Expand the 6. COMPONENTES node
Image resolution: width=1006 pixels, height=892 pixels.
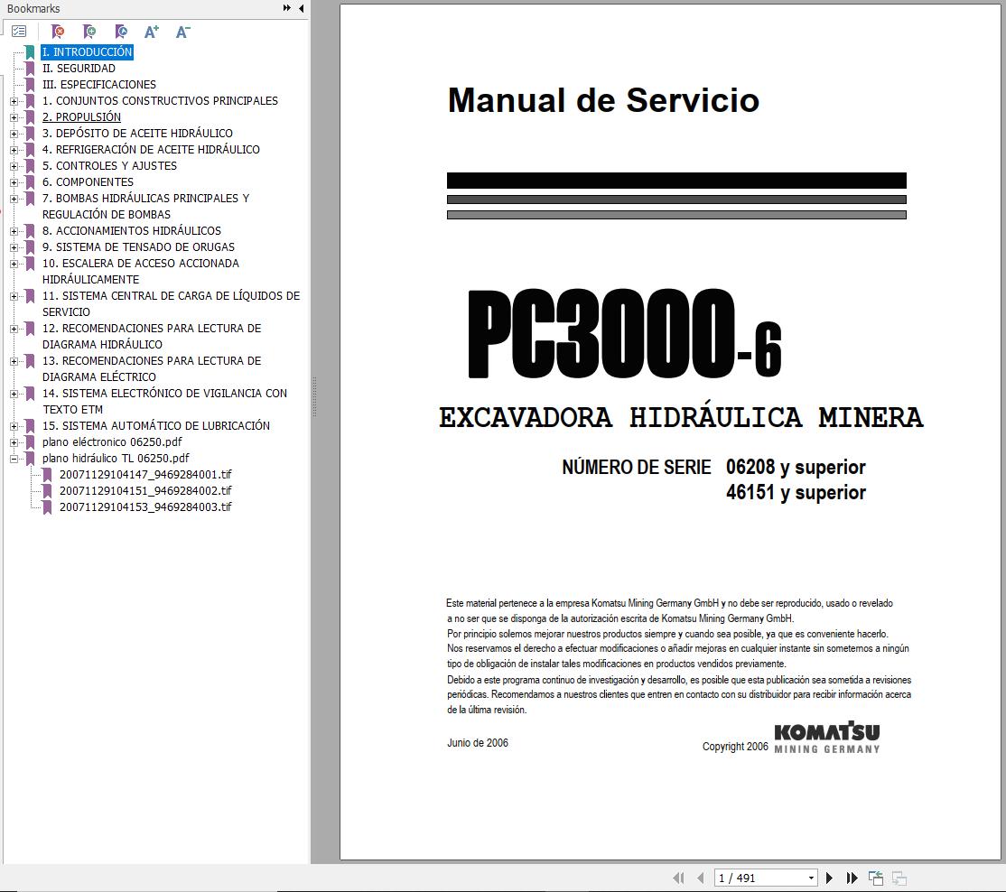tap(14, 182)
